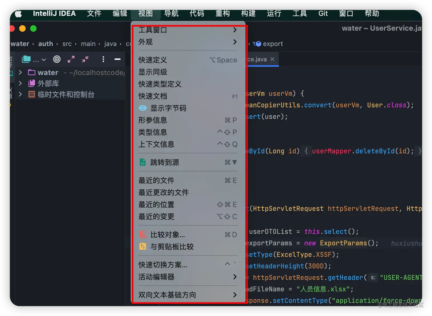Choose 最近的变更 menu entry
Viewport: 432px width, 316px height.
coord(188,217)
